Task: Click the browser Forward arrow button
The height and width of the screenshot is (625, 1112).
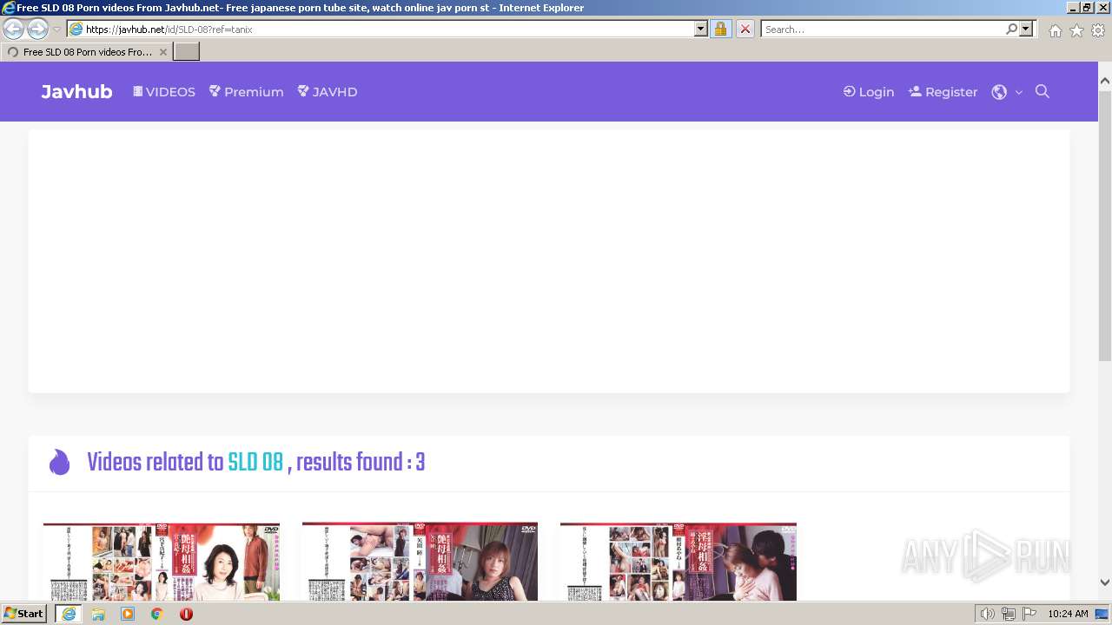Action: coord(37,29)
